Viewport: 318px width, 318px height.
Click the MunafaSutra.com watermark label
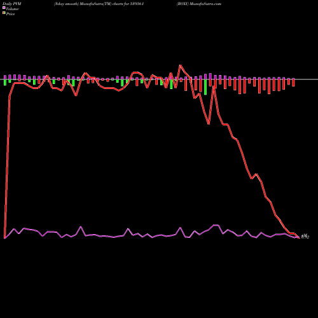(x=199, y=4)
